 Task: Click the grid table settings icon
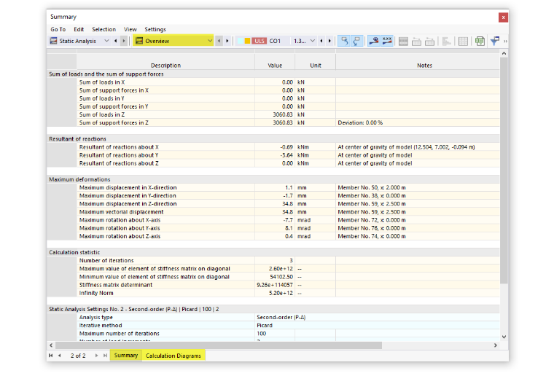coord(463,42)
